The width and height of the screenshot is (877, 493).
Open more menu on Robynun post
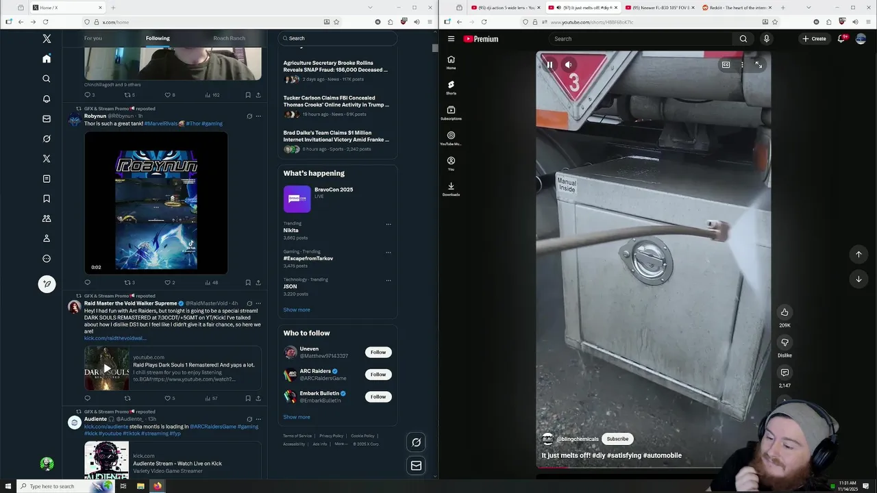pyautogui.click(x=258, y=116)
